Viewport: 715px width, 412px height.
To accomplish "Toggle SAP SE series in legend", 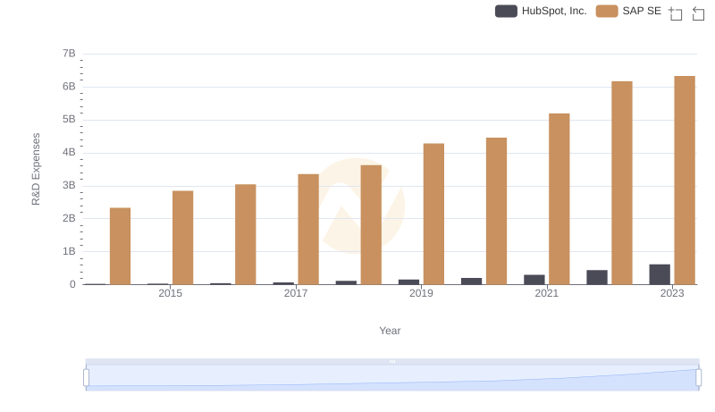I will 628,11.
